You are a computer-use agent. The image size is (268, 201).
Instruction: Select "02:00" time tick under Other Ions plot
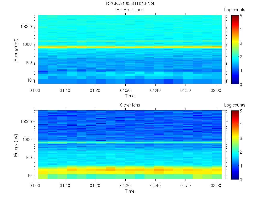point(216,186)
